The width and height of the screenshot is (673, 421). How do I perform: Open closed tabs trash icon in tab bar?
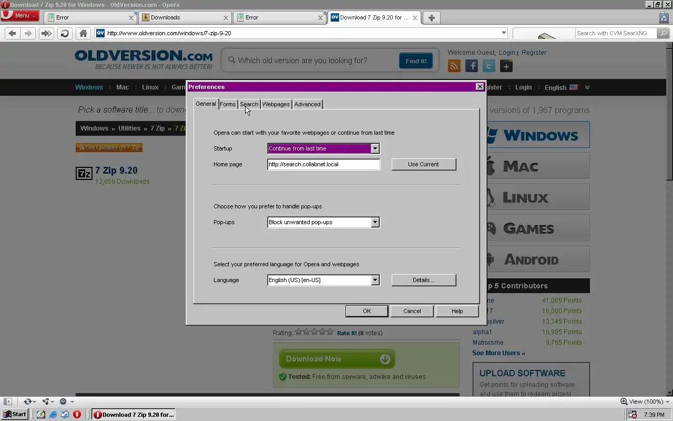(664, 17)
